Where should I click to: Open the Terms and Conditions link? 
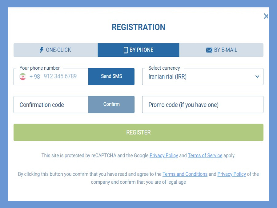click(x=185, y=174)
